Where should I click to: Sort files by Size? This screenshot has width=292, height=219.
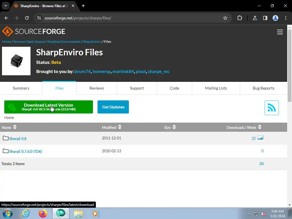[170, 127]
